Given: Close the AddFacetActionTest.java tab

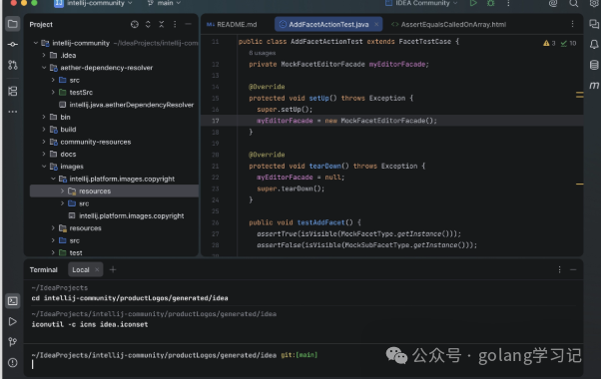Looking at the screenshot, I should pos(376,25).
